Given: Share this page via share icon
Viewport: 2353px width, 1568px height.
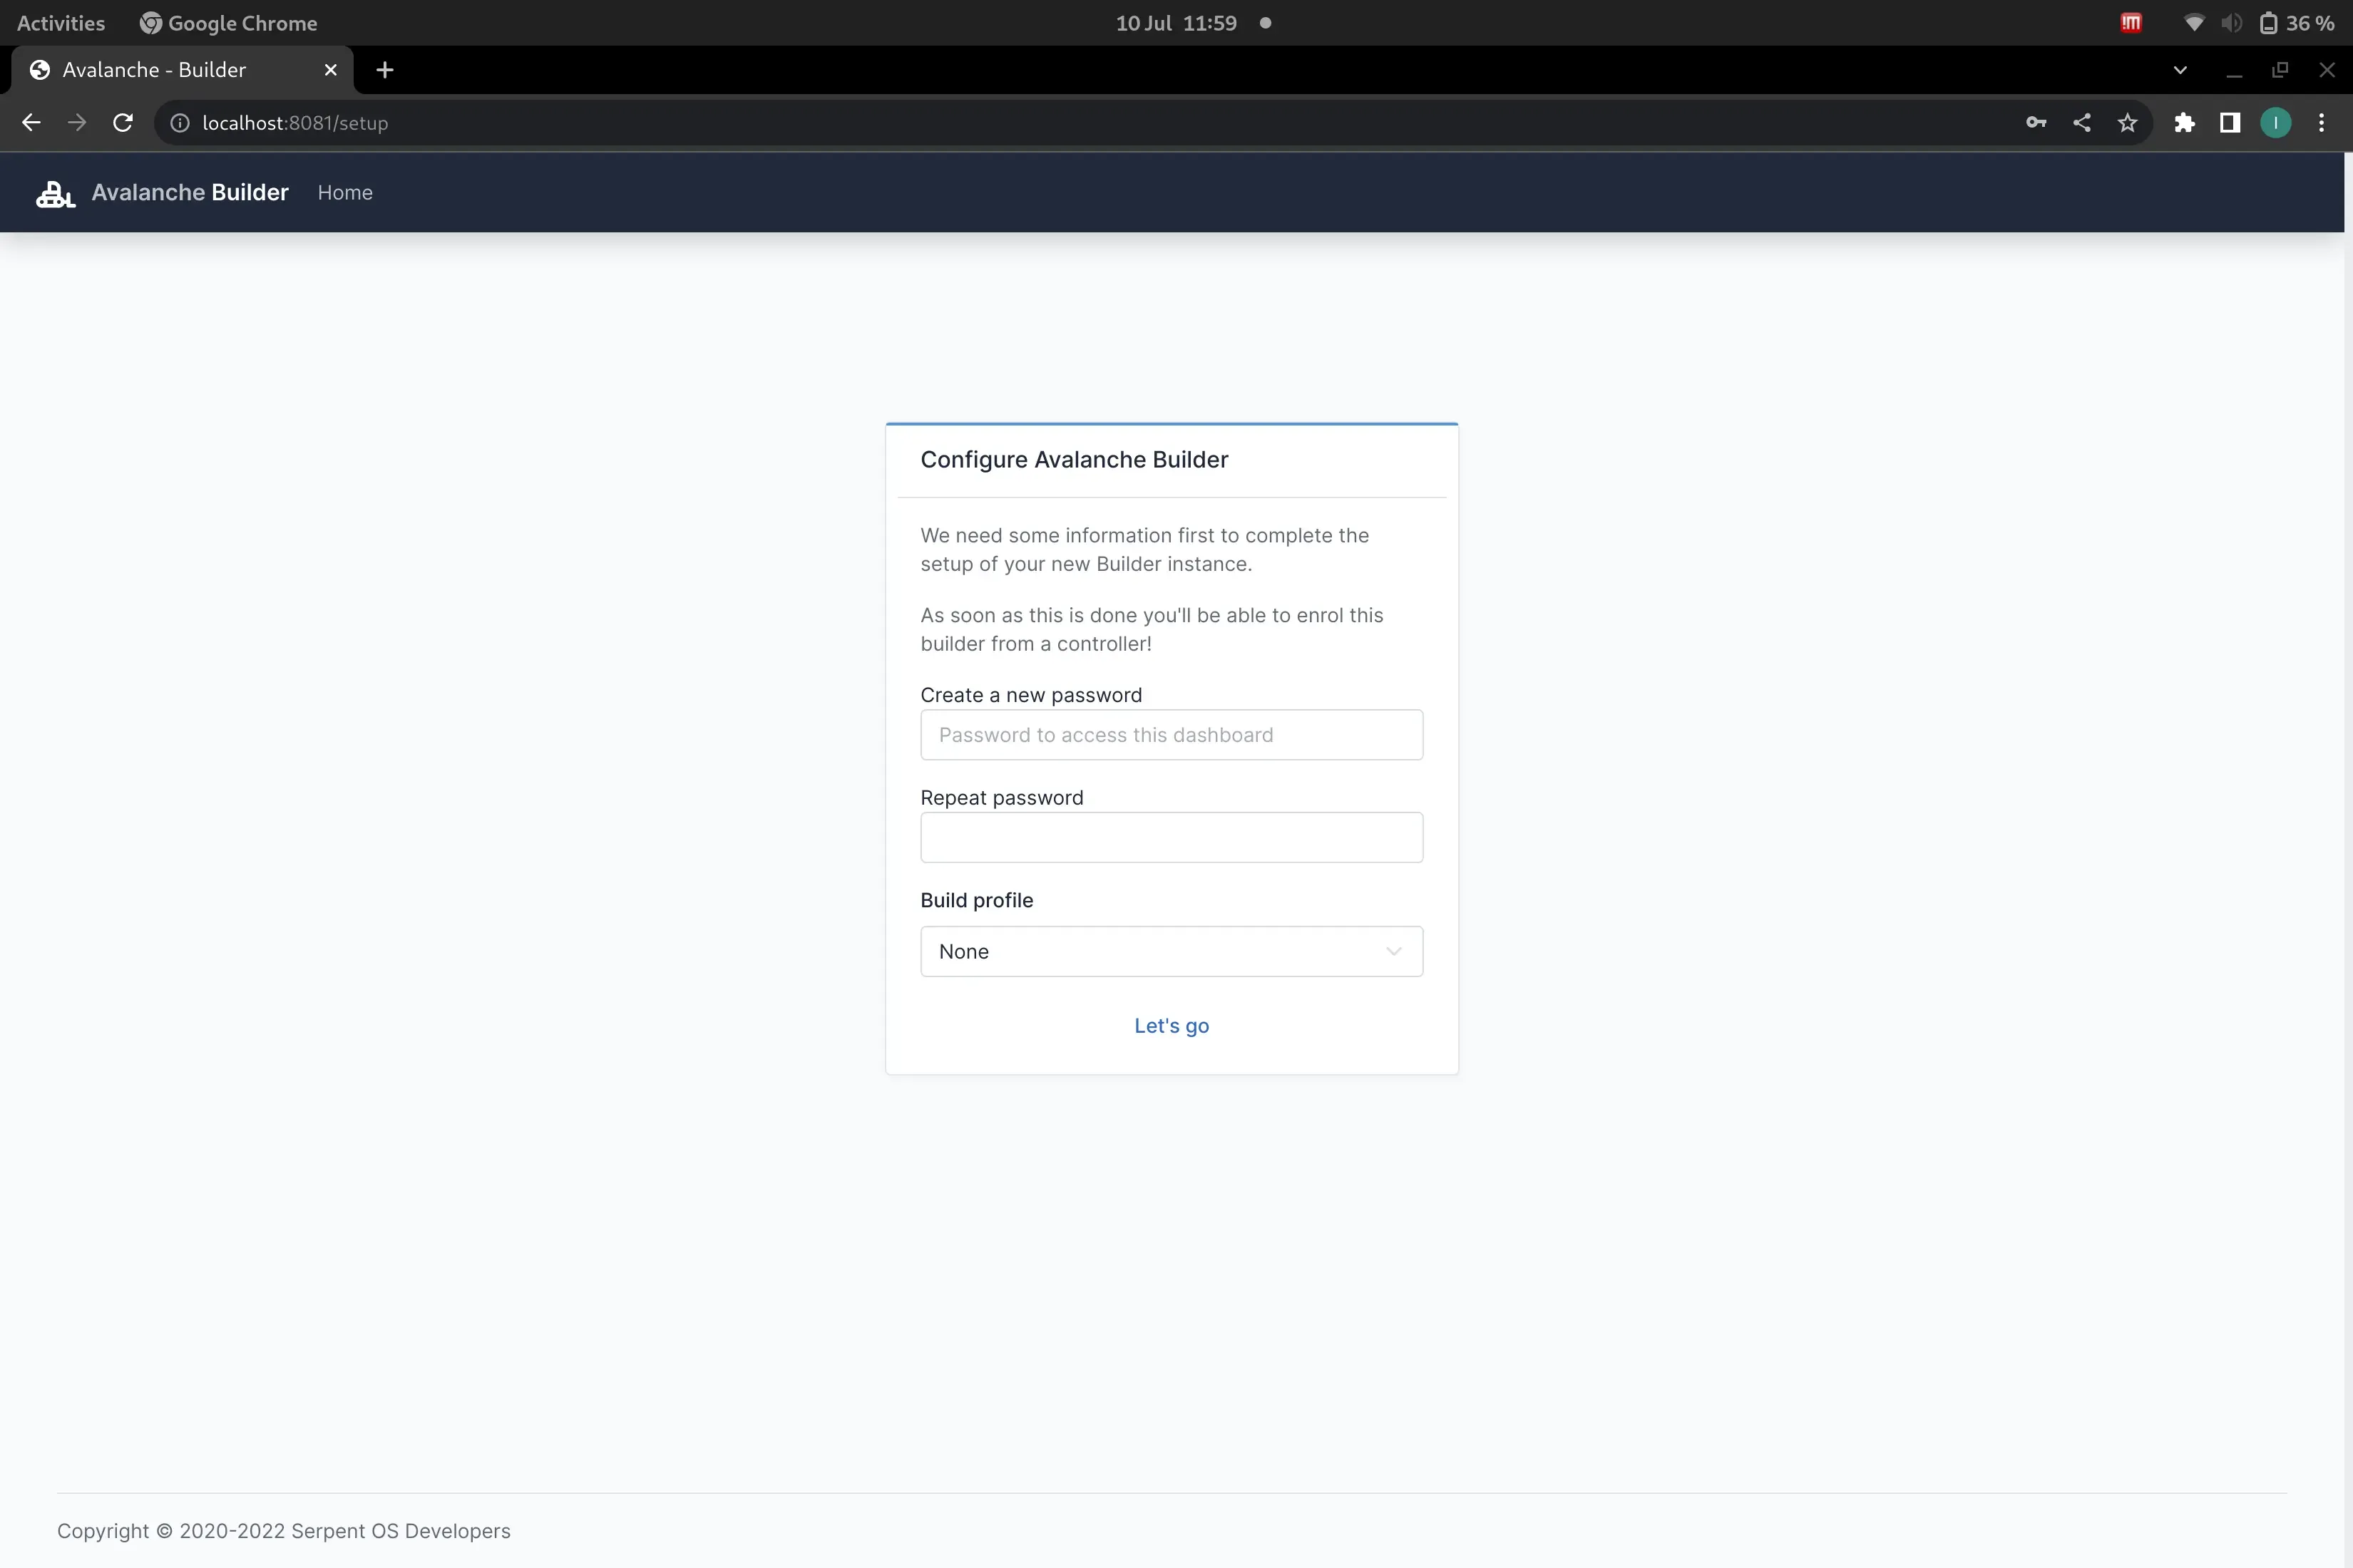Looking at the screenshot, I should (2082, 123).
